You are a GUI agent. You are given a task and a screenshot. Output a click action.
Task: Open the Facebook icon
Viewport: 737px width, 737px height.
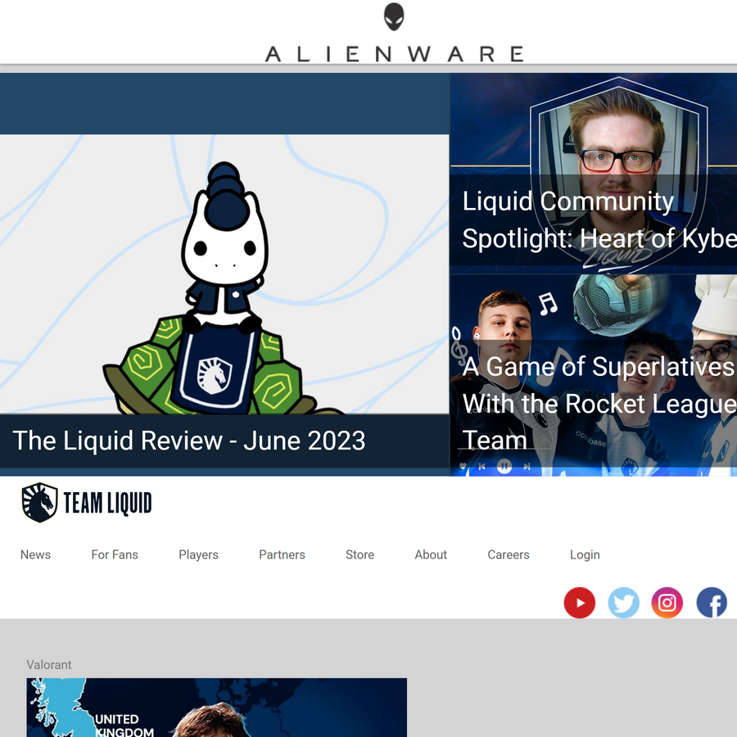click(x=712, y=603)
